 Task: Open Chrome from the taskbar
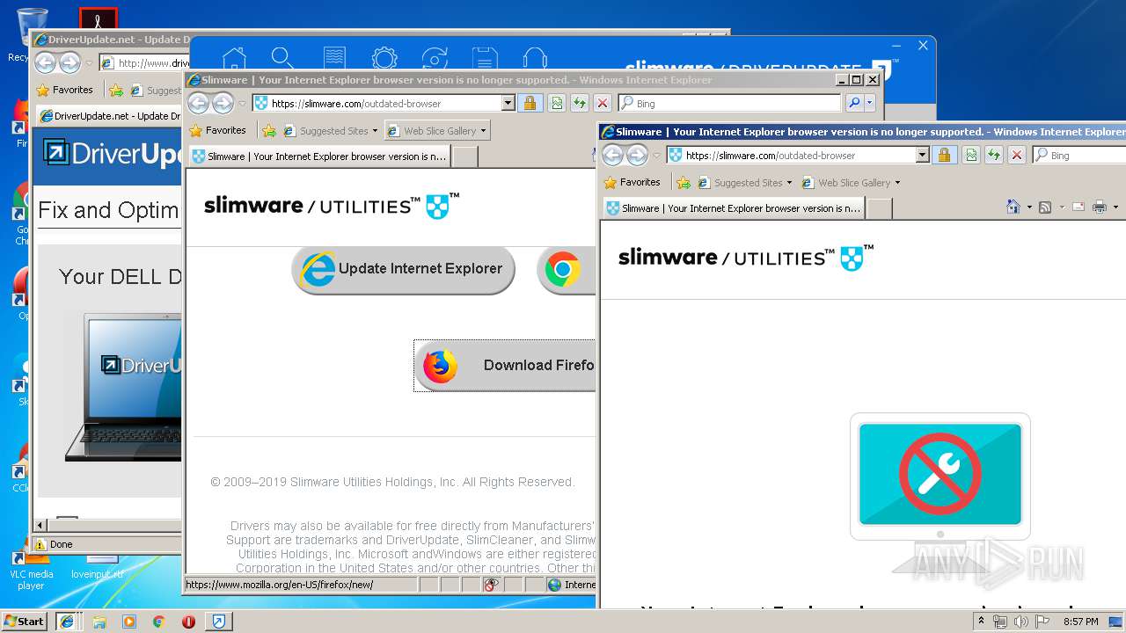158,622
